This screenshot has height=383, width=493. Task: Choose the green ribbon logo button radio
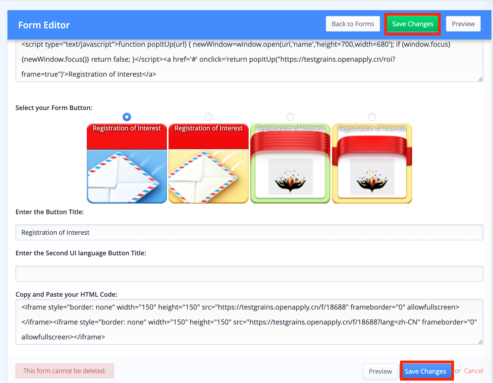point(290,117)
